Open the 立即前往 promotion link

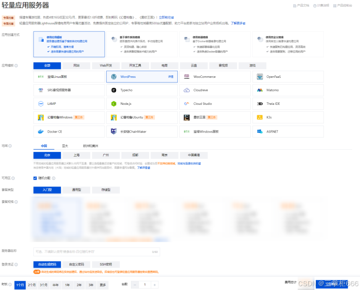pyautogui.click(x=166, y=18)
